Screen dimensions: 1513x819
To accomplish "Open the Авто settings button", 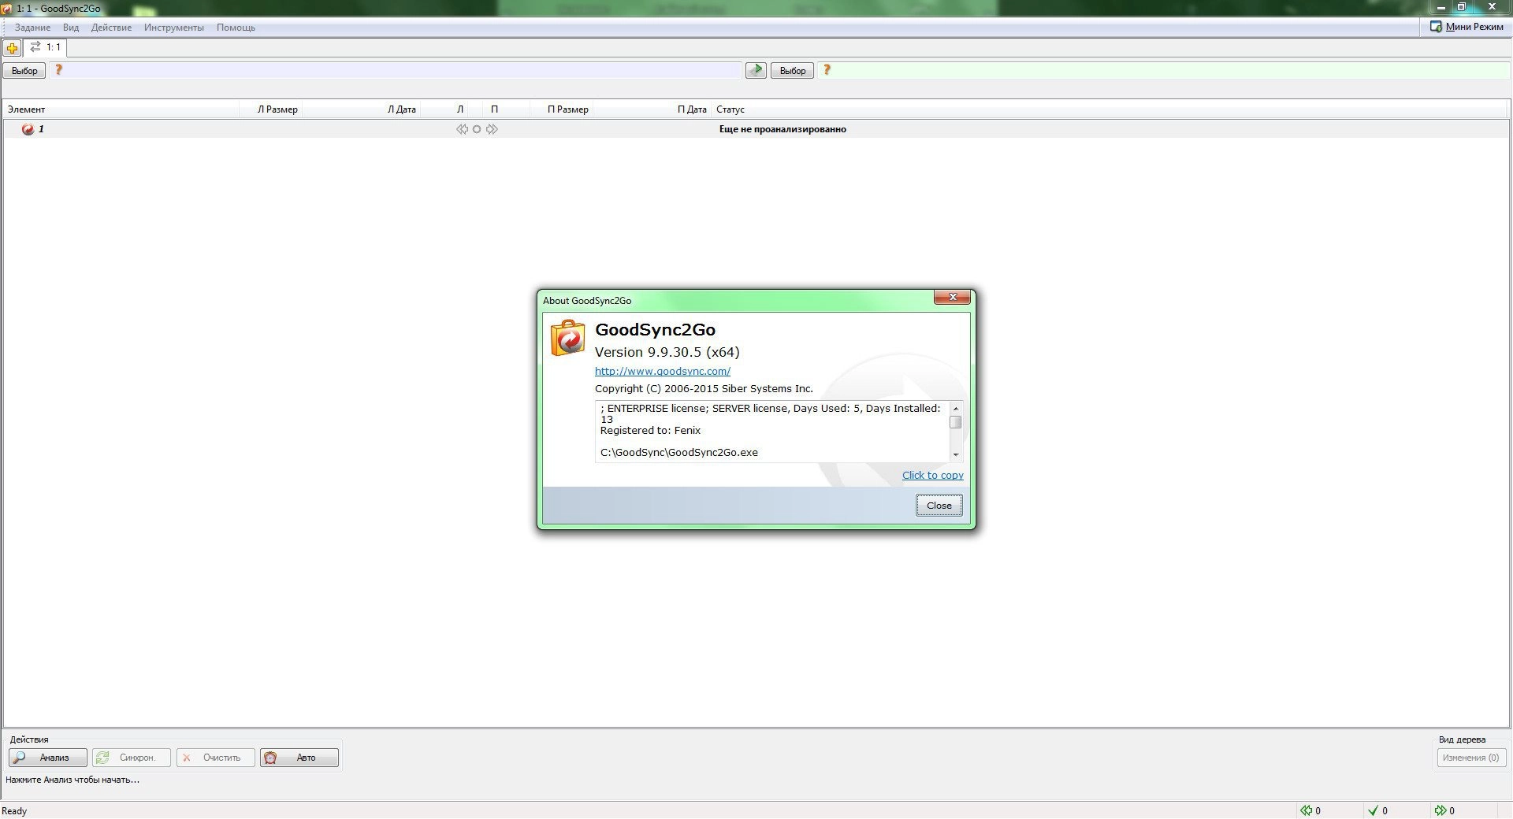I will pyautogui.click(x=299, y=758).
